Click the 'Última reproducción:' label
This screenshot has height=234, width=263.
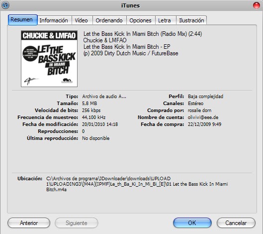[53, 138]
